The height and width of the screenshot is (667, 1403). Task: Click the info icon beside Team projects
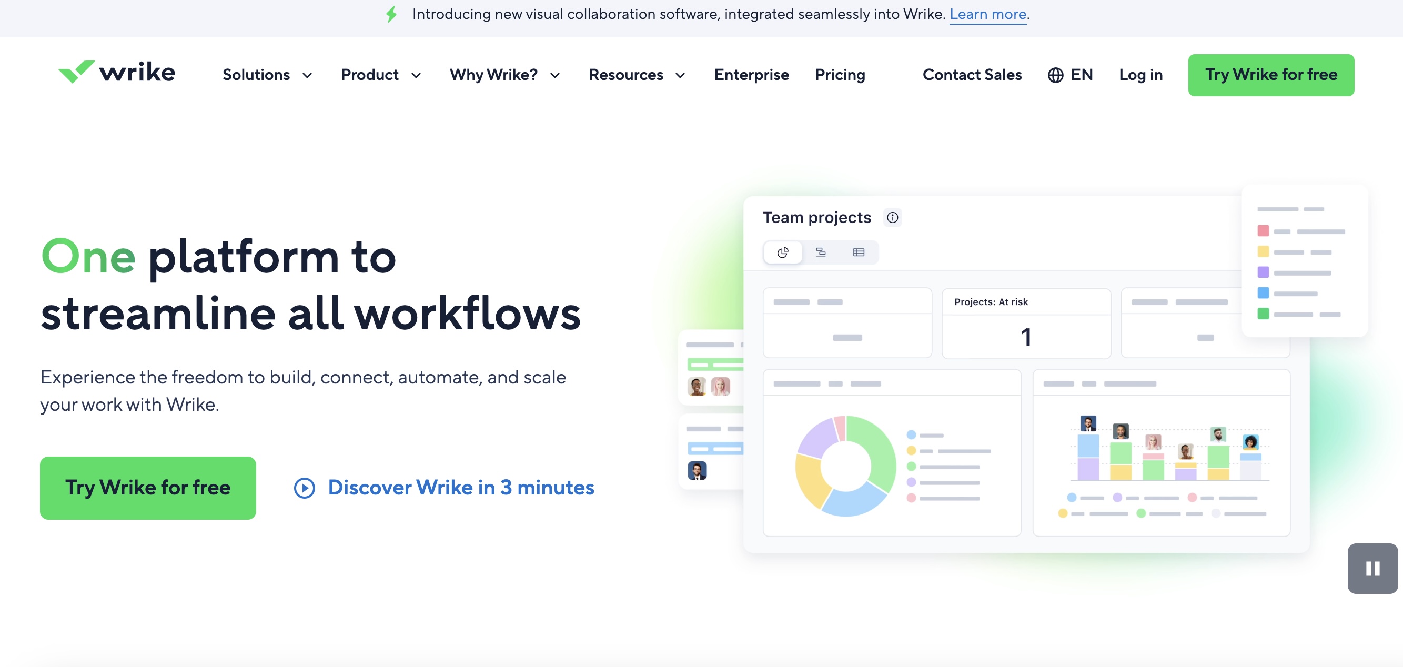pos(892,218)
